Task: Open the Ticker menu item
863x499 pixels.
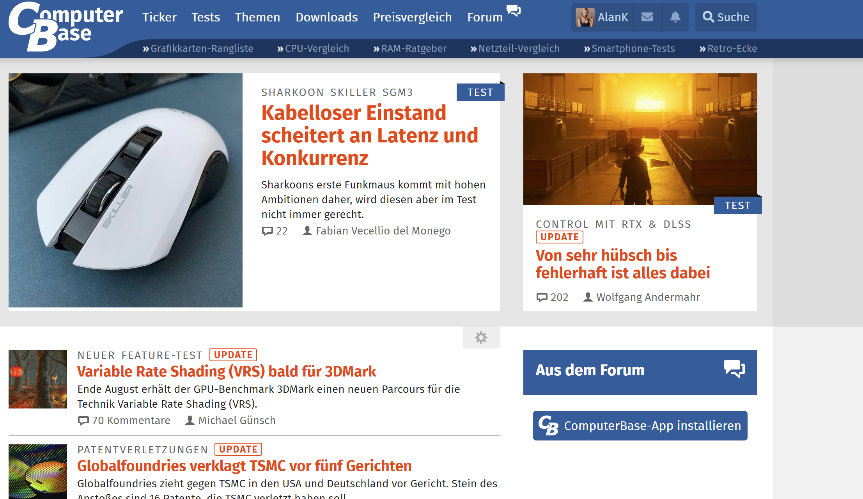Action: 159,17
